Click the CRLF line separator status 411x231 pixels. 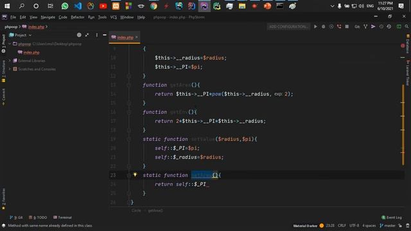pos(342,226)
